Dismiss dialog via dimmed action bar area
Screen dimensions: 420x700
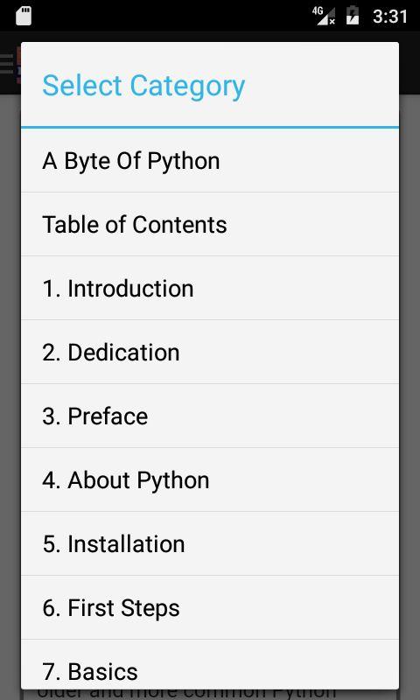pyautogui.click(x=409, y=62)
